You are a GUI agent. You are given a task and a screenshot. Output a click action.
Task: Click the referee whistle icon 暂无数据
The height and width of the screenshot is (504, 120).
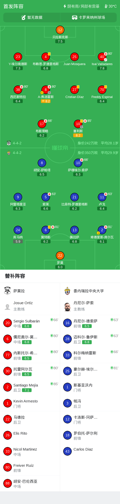[23, 17]
